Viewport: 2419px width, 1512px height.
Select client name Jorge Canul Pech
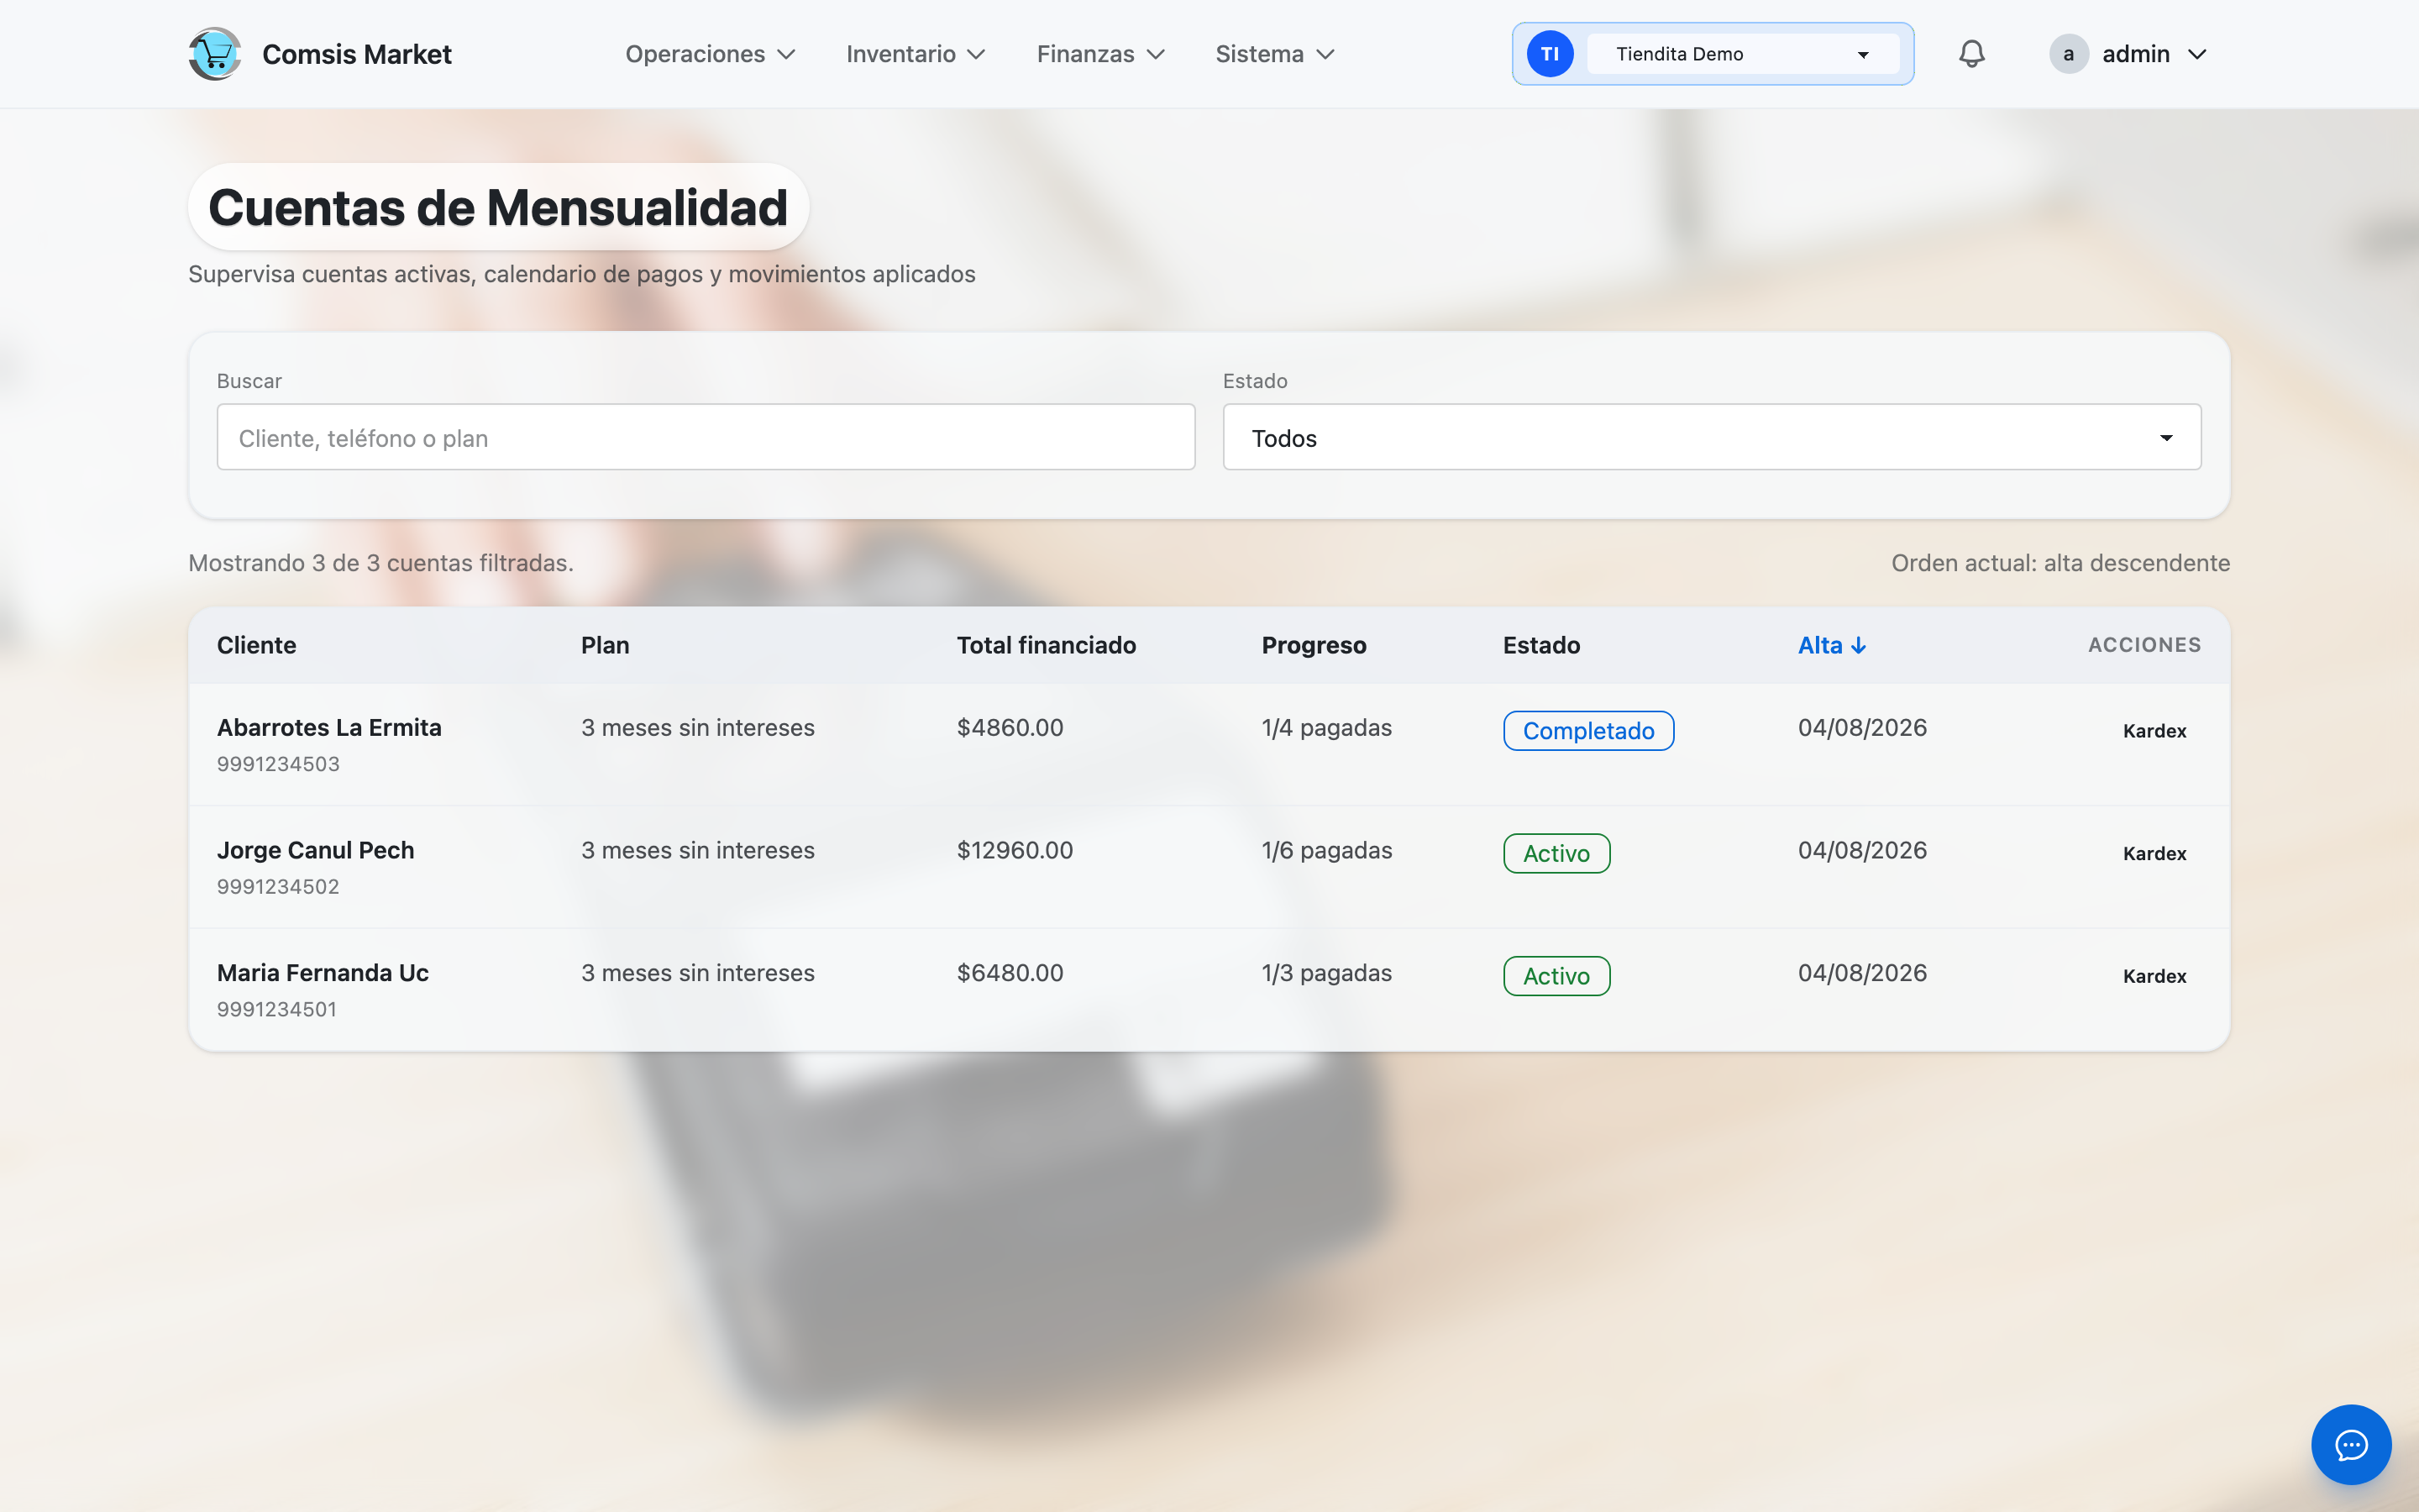(315, 851)
